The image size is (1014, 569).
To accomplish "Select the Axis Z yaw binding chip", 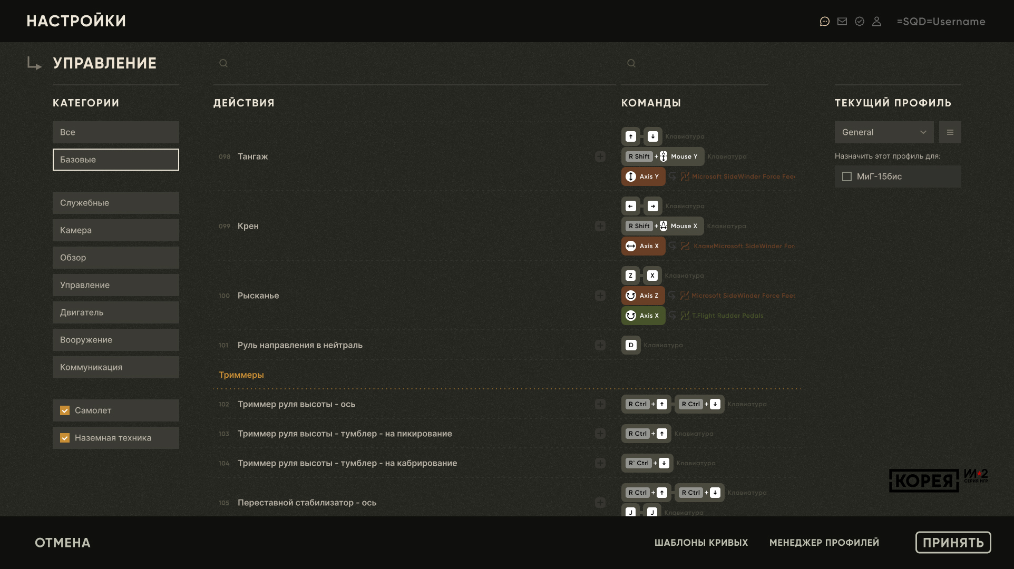I will tap(643, 296).
